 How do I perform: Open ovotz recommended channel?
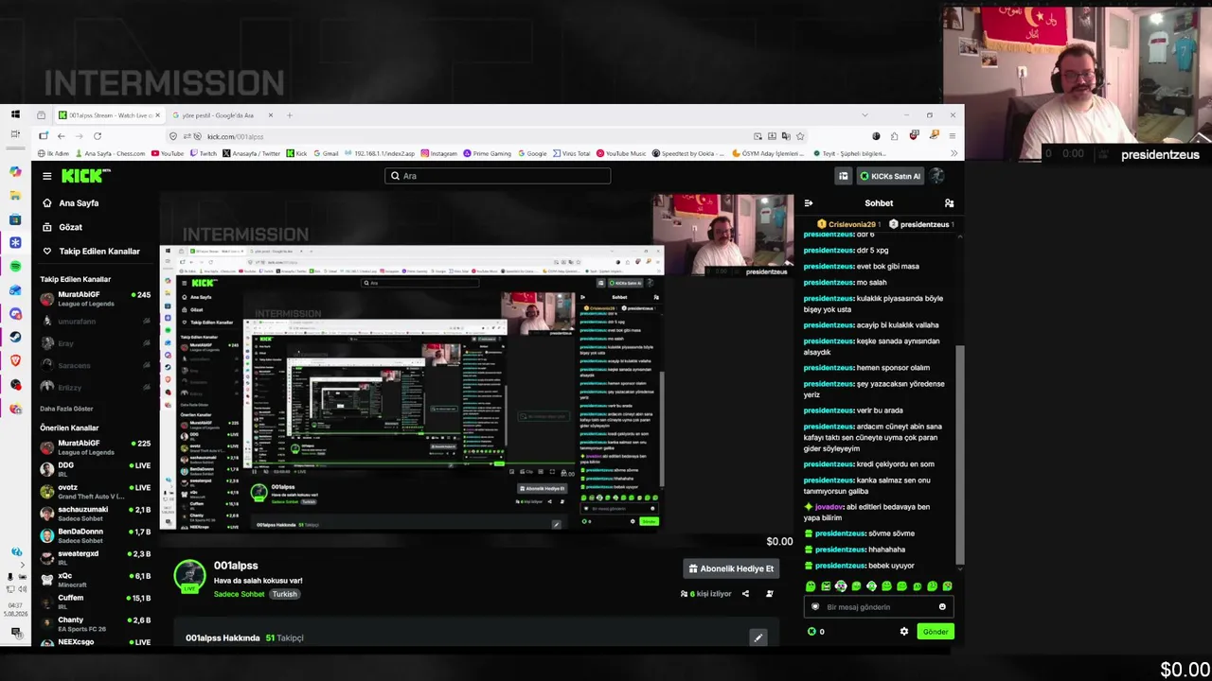coord(95,491)
